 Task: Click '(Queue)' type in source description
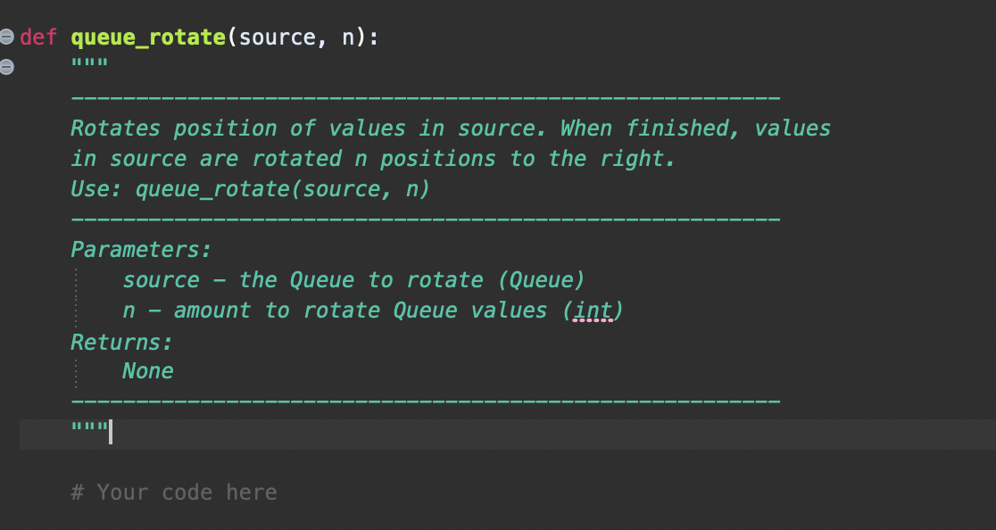tap(542, 280)
